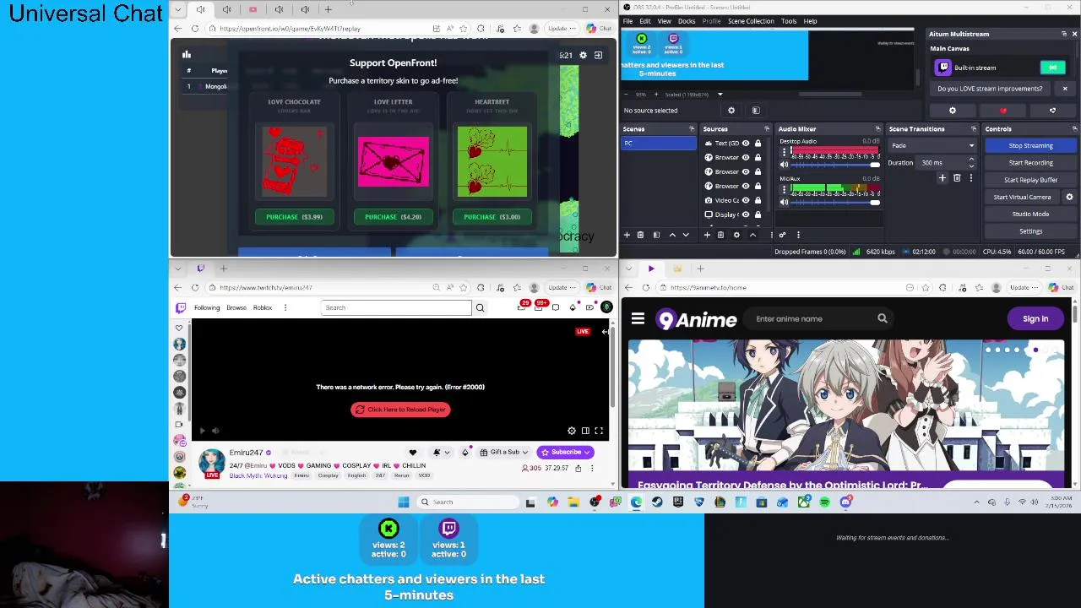The width and height of the screenshot is (1081, 608).
Task: Open scene filters in OBS Scenes toolbar
Action: [x=656, y=235]
